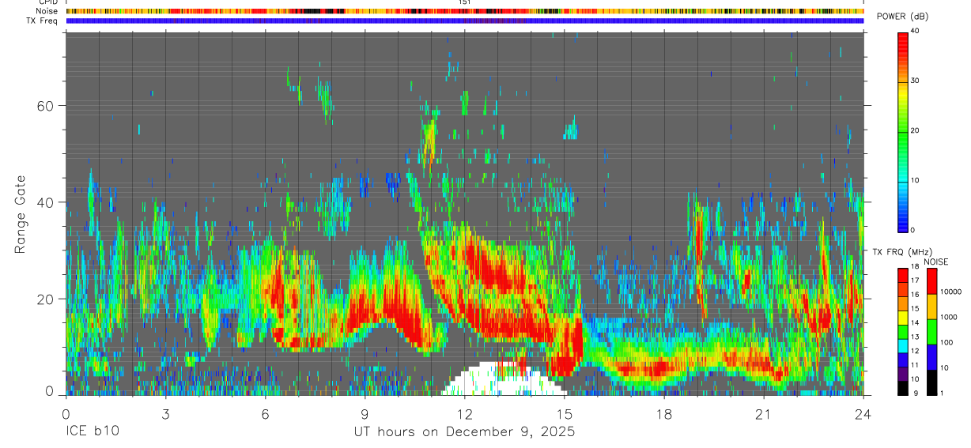Click the white patch near hour 13

504,378
